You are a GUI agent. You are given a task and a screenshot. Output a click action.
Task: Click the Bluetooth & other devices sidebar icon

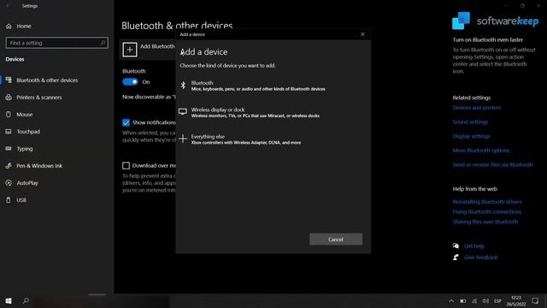coord(9,80)
